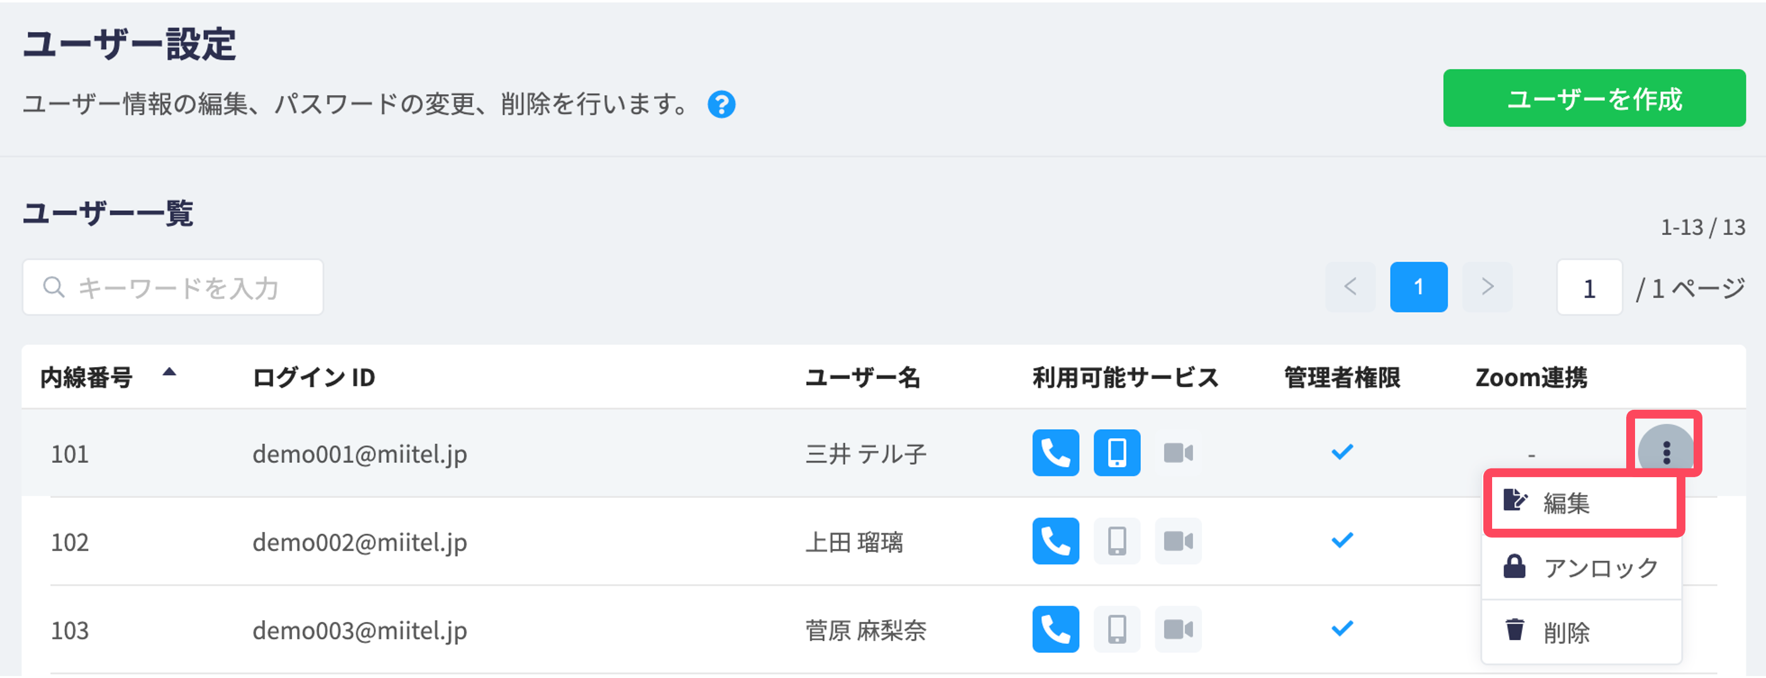Click mobile service icon for user 102
The height and width of the screenshot is (678, 1766).
pyautogui.click(x=1117, y=541)
